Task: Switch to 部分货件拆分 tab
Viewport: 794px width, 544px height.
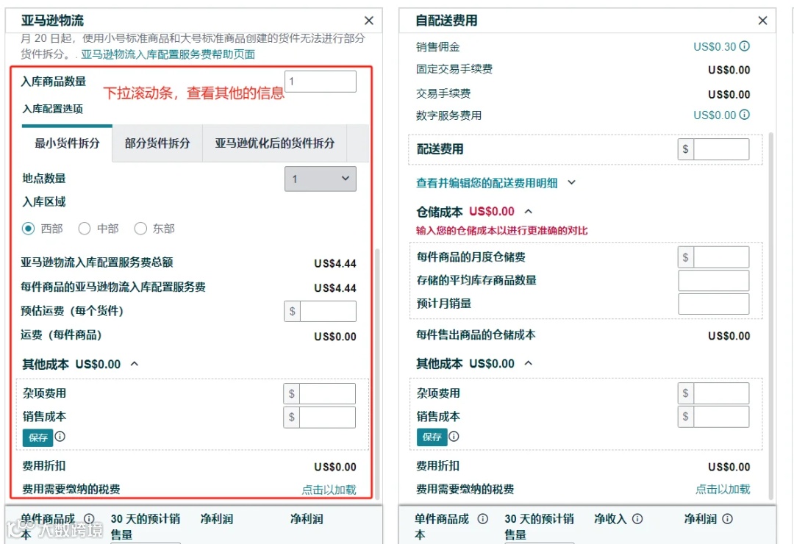Action: coord(157,143)
